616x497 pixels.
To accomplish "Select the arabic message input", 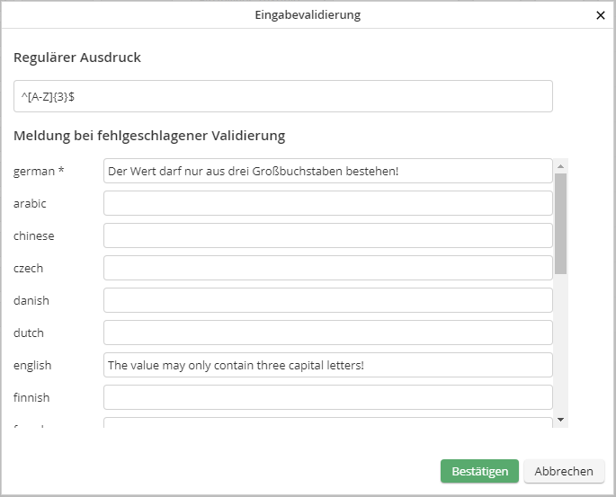I will pyautogui.click(x=327, y=203).
